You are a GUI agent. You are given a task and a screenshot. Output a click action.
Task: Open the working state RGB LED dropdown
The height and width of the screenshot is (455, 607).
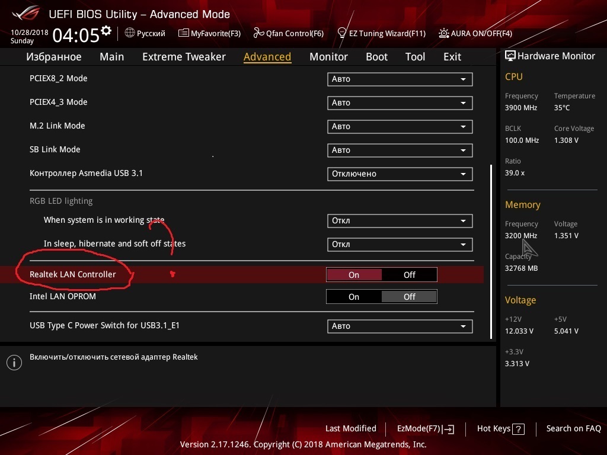pyautogui.click(x=400, y=221)
